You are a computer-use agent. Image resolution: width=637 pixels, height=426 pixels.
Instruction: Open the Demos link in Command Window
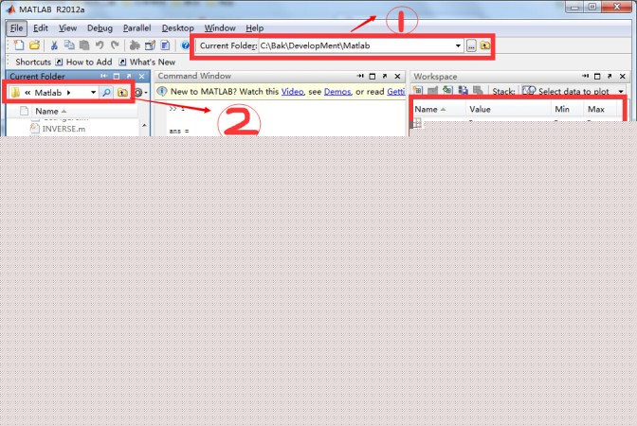coord(337,92)
